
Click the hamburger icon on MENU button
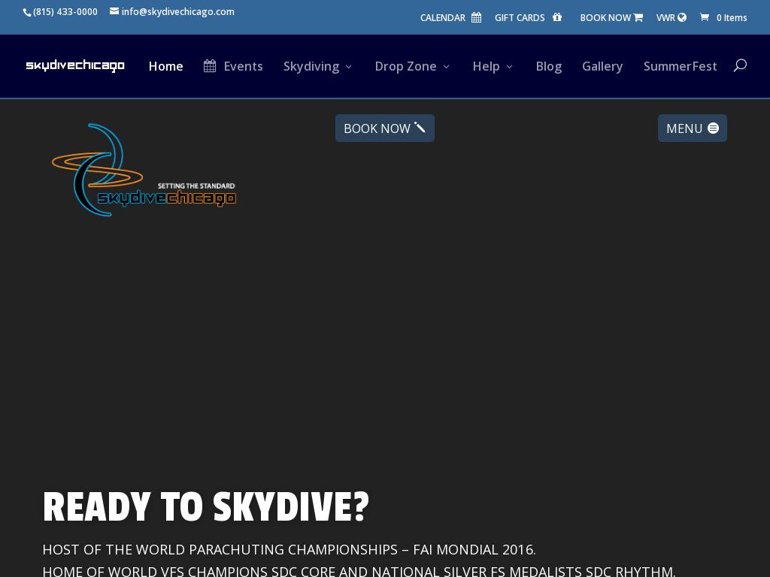tap(713, 128)
